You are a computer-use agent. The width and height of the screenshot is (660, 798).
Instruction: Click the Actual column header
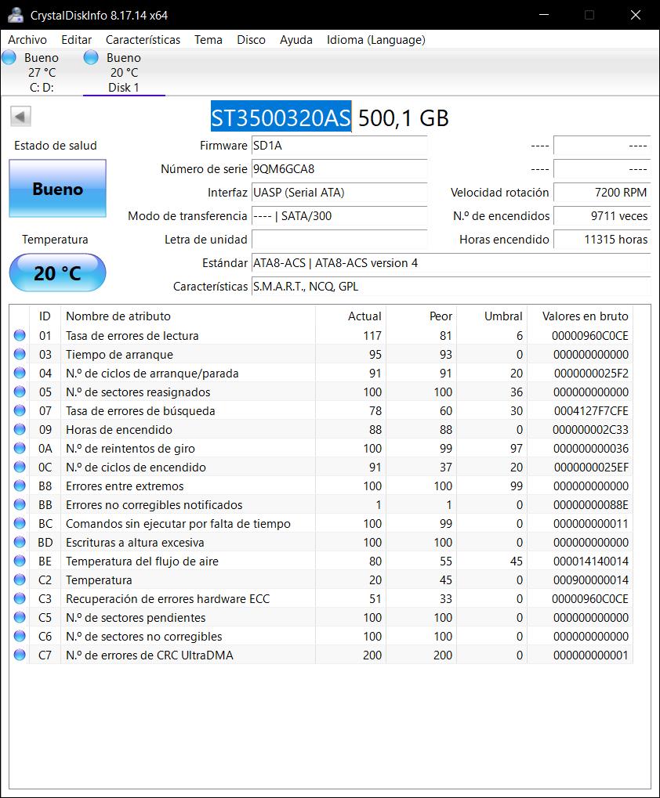351,316
